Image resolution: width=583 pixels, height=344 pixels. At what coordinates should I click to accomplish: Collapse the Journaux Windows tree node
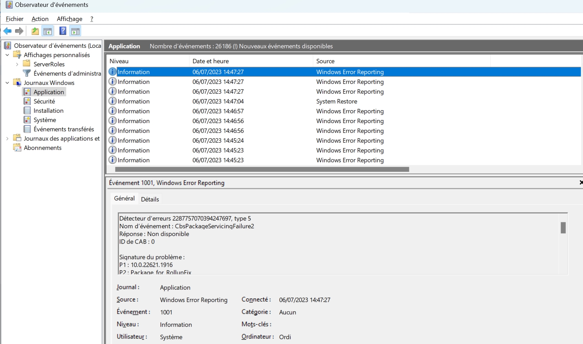pos(7,83)
